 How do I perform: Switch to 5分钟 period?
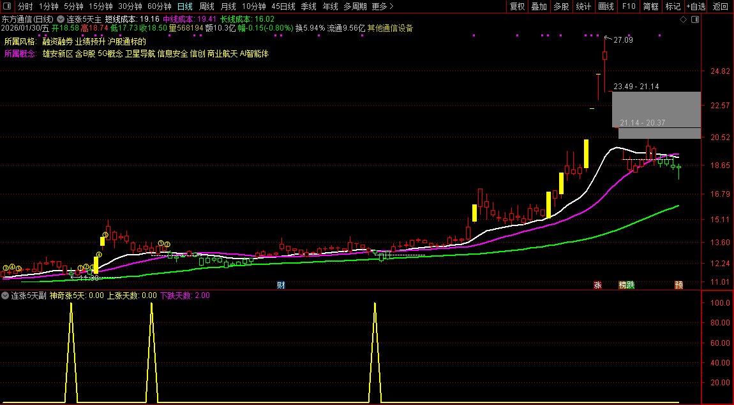[x=73, y=6]
